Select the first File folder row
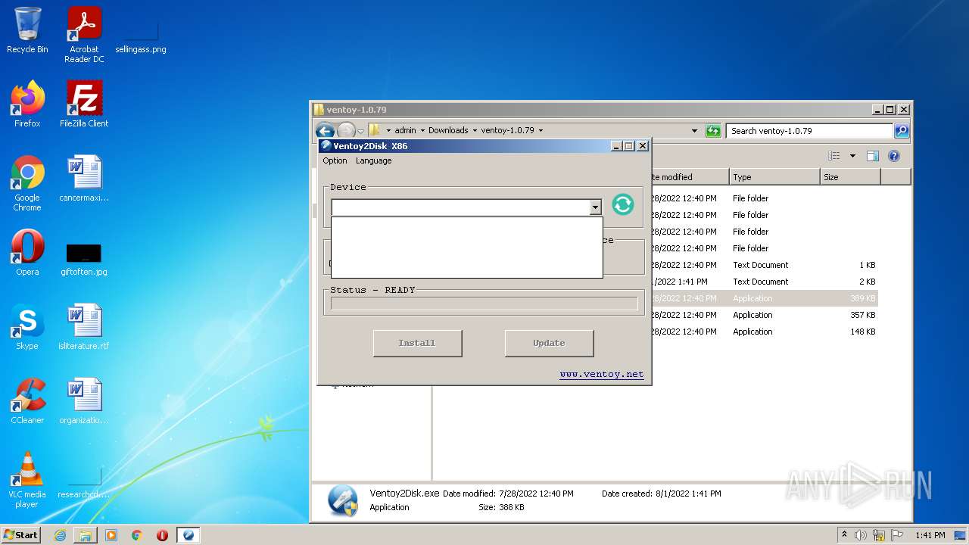Viewport: 969px width, 545px height. 763,198
